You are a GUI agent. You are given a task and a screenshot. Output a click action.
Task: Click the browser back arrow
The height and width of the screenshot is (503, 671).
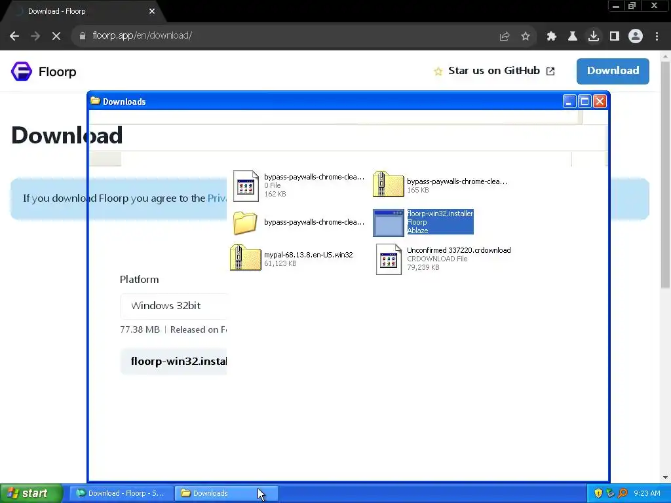pos(14,36)
